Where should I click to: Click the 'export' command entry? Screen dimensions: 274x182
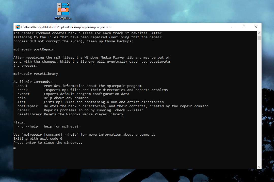tap(24, 94)
